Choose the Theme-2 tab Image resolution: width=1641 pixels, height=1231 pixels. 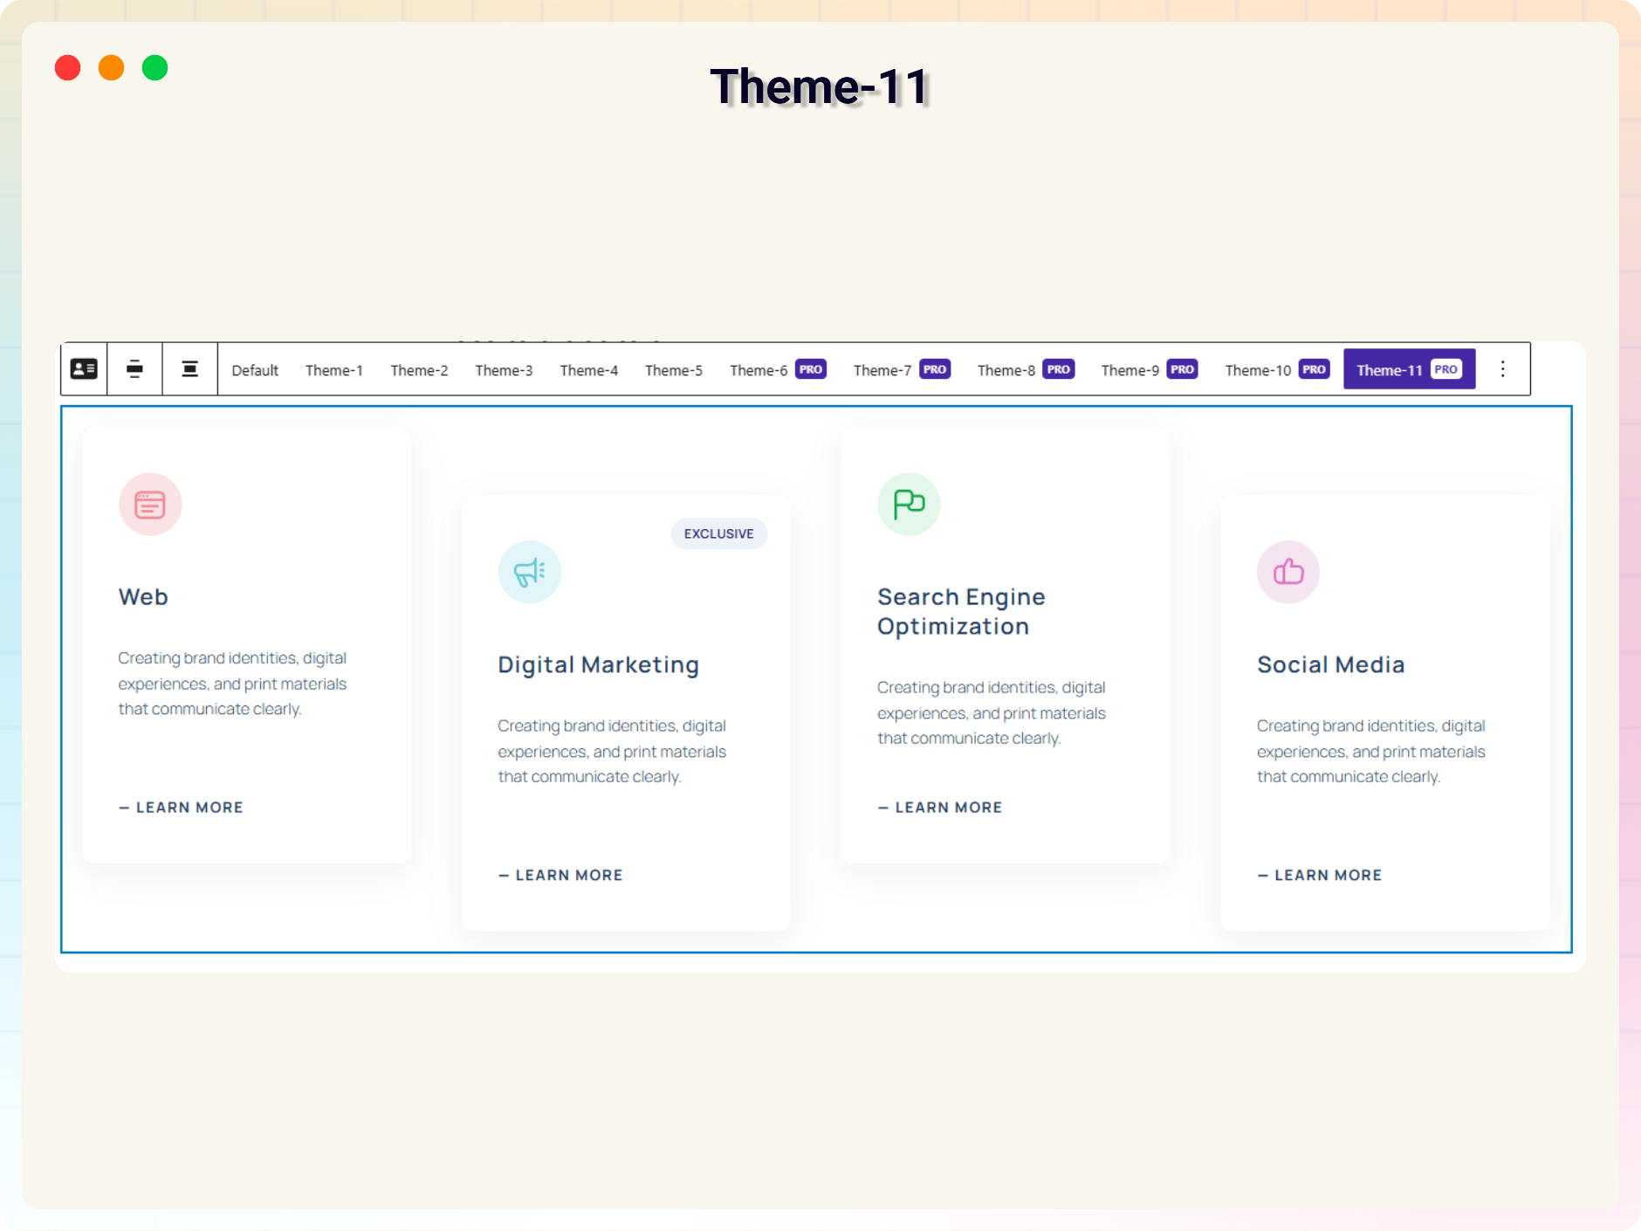point(419,370)
